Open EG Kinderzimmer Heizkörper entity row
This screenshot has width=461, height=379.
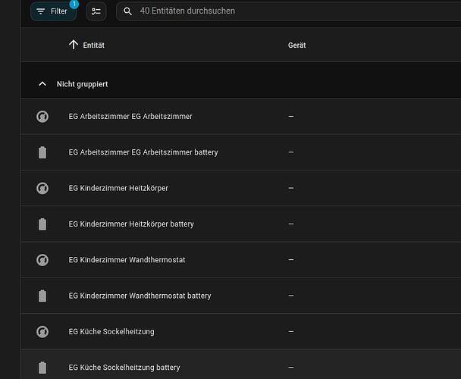coord(118,188)
